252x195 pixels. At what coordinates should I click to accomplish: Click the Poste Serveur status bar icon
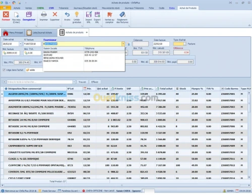40,191
